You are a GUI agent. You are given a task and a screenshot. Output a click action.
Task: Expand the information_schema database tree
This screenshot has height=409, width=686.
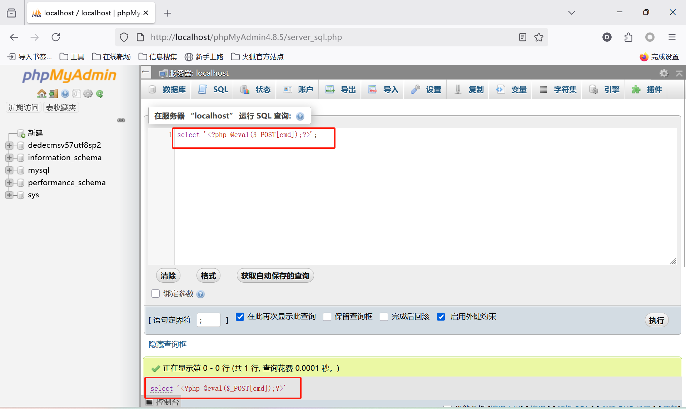click(x=9, y=158)
